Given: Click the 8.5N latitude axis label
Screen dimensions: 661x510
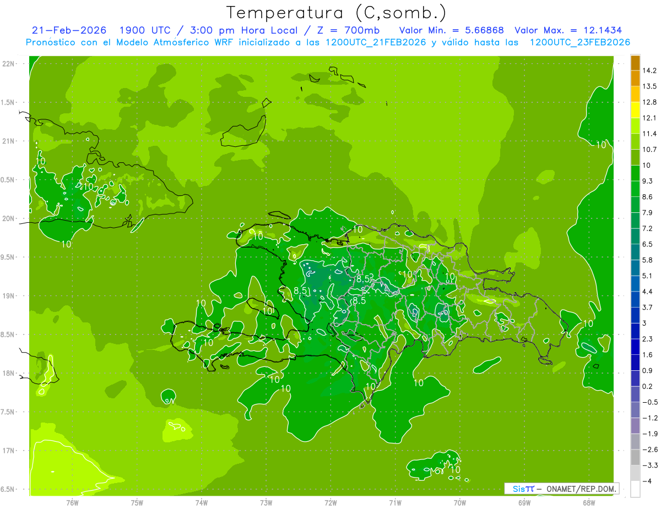Looking at the screenshot, I should coord(8,334).
